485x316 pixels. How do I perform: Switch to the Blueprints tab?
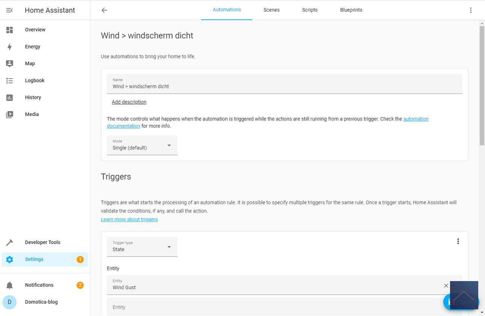tap(351, 10)
